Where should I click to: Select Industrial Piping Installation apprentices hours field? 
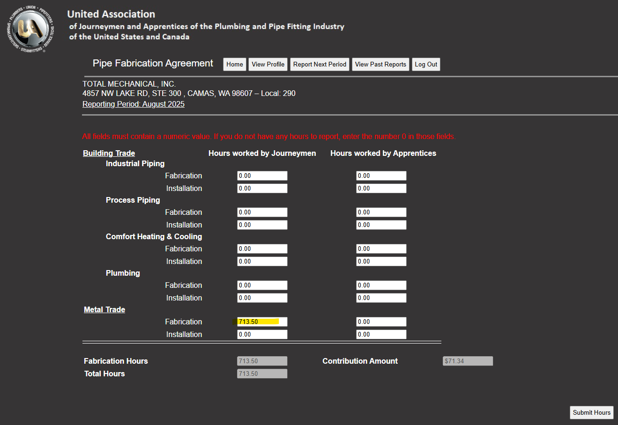[x=381, y=189]
